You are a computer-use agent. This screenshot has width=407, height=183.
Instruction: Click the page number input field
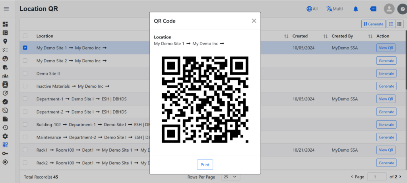pos(377,177)
